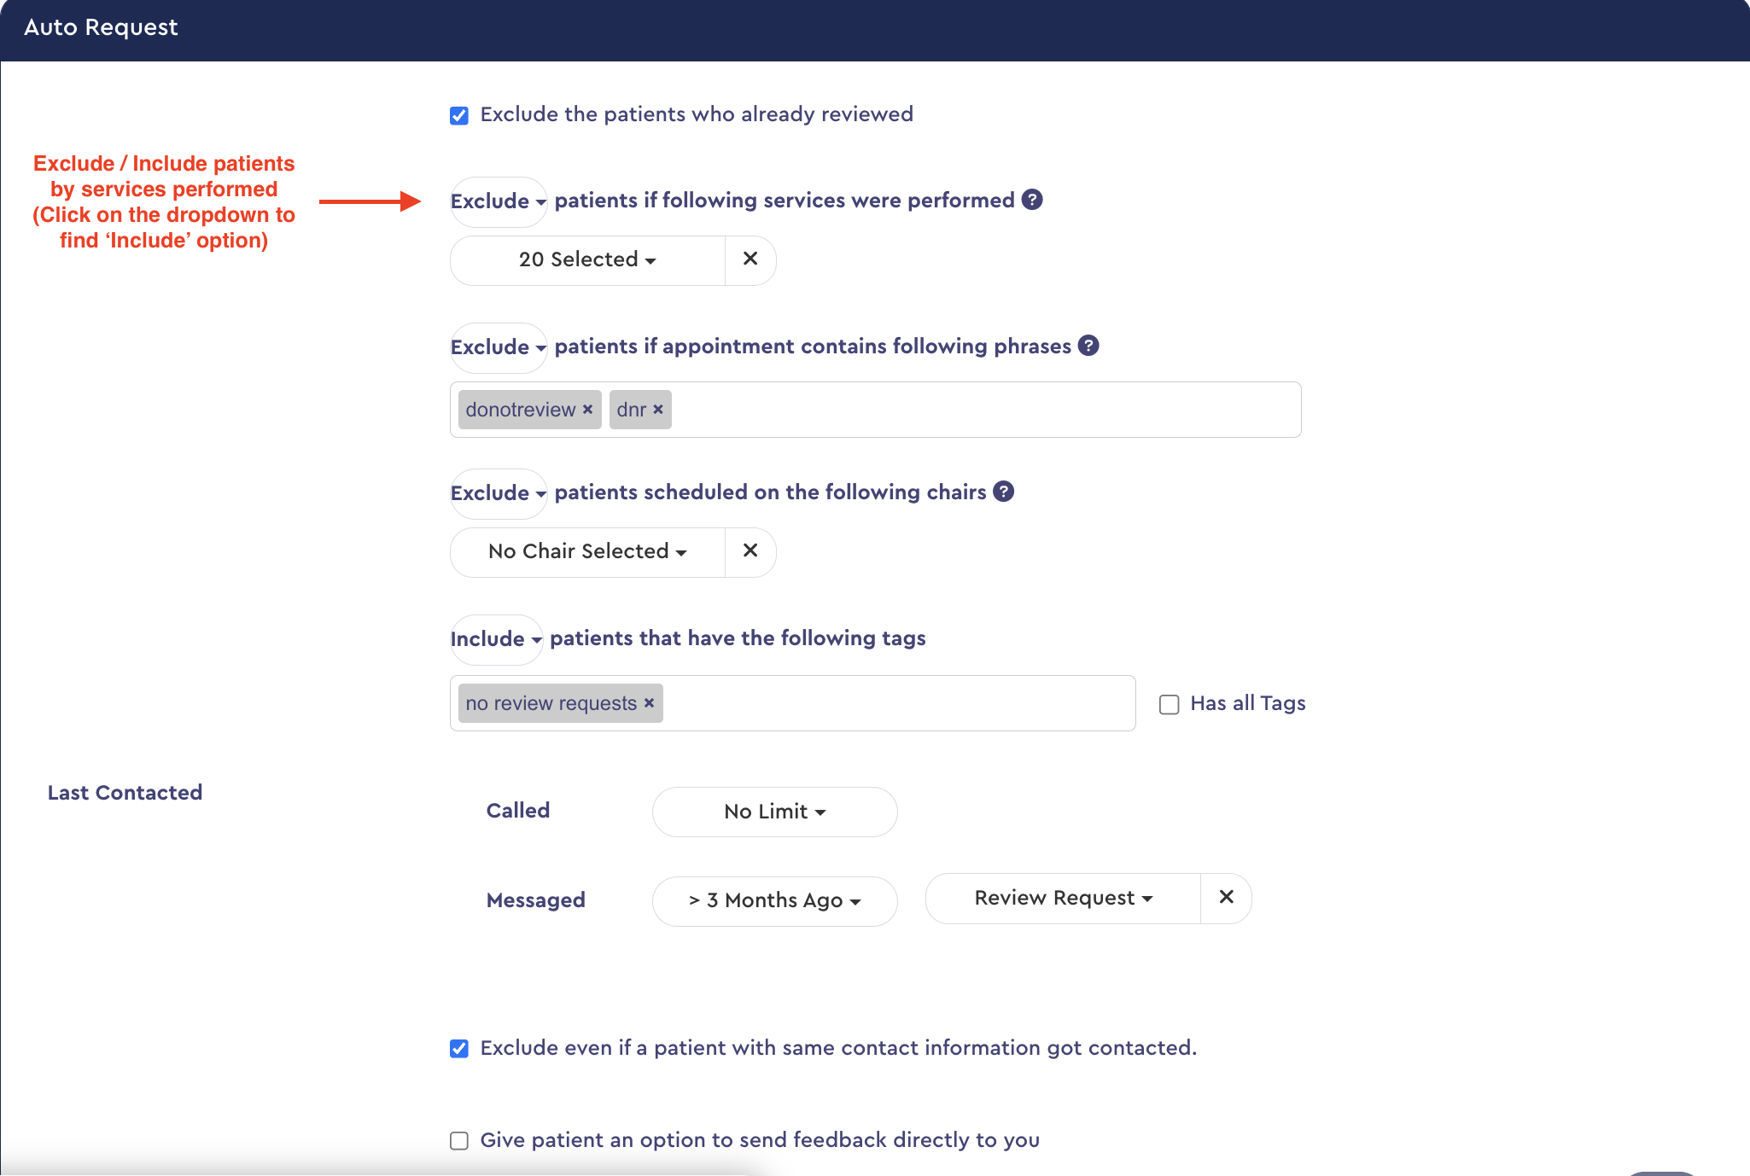
Task: Uncheck Exclude patients who already reviewed
Action: point(459,115)
